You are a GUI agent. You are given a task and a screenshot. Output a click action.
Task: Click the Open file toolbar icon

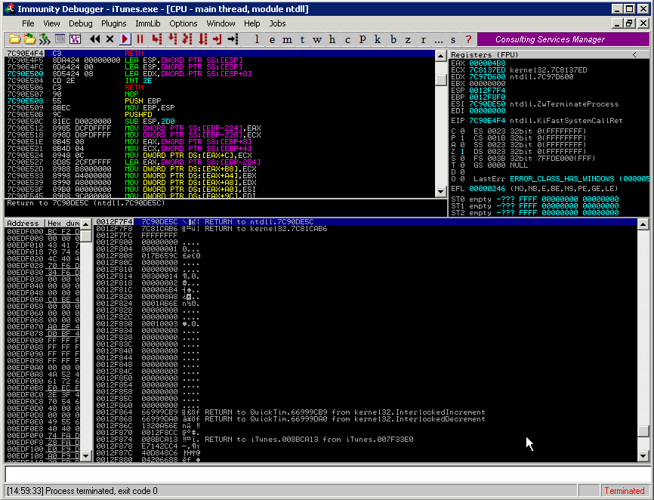[15, 39]
